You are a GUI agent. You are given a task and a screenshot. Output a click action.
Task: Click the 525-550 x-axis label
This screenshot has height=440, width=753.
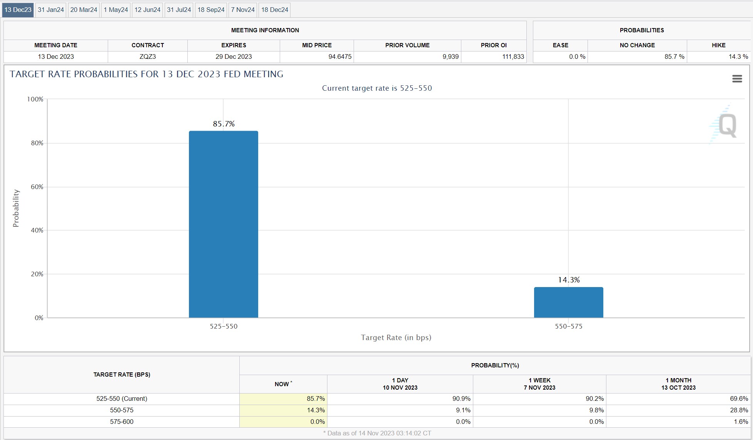[x=224, y=326]
